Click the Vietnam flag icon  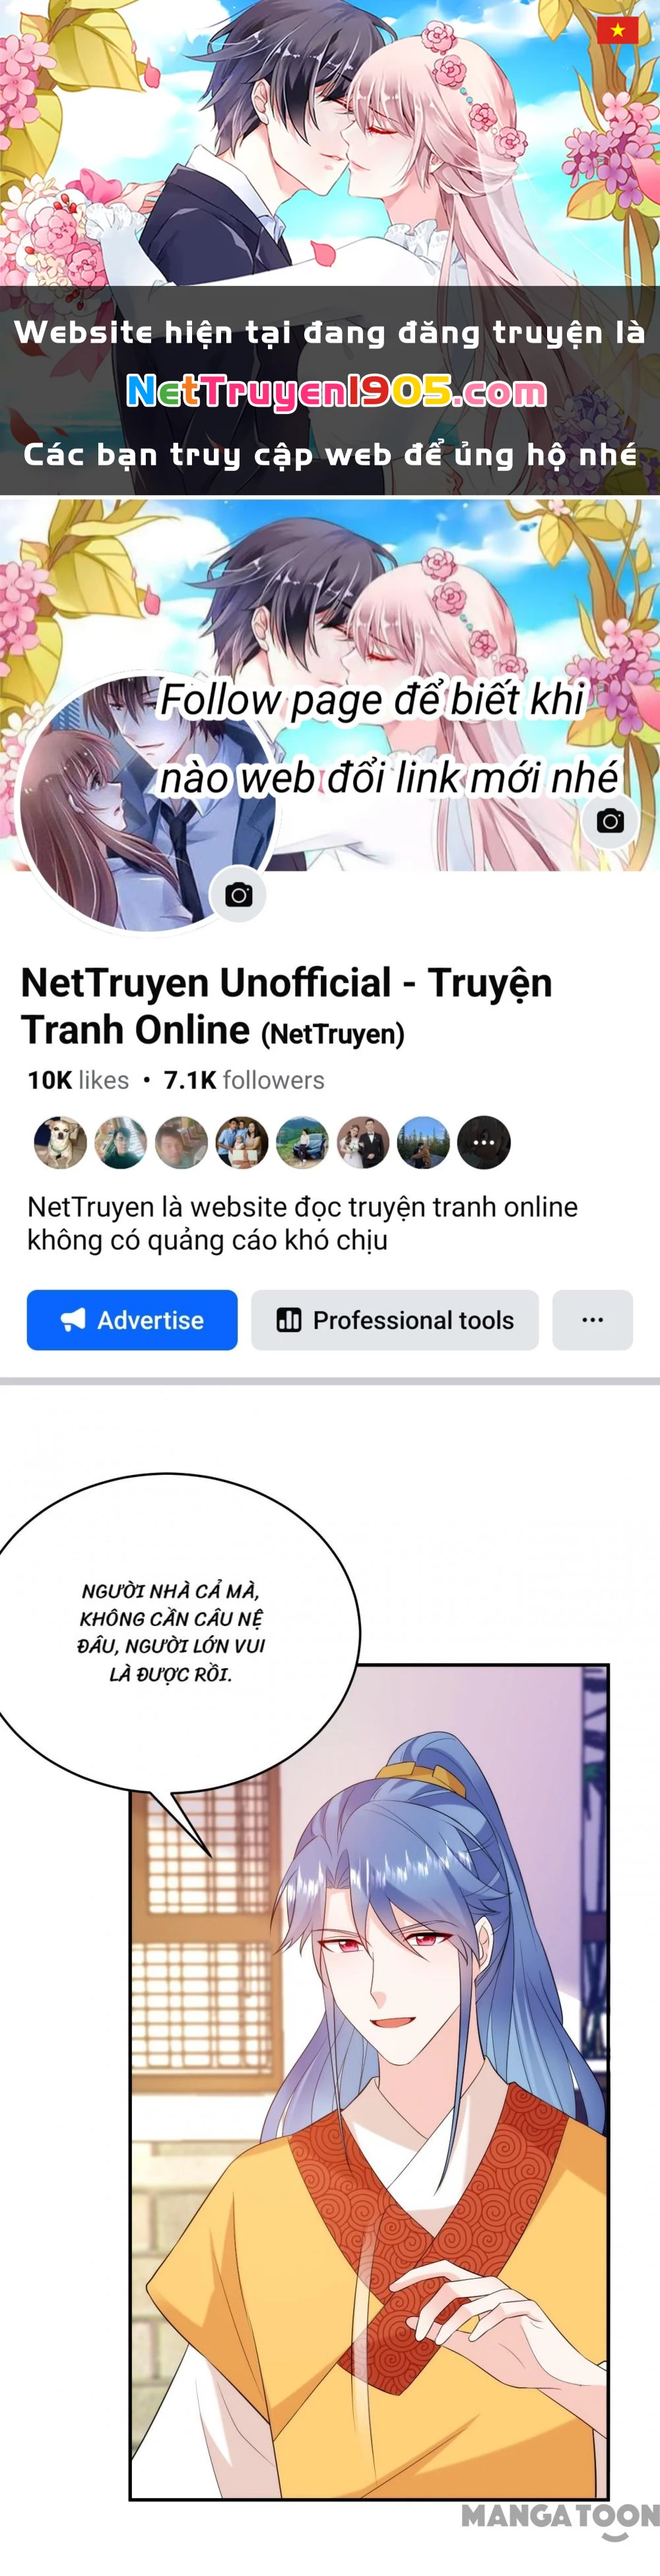tap(617, 30)
